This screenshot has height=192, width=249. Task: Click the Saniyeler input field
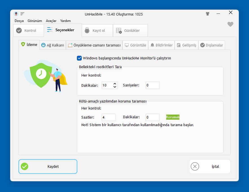(x=153, y=85)
